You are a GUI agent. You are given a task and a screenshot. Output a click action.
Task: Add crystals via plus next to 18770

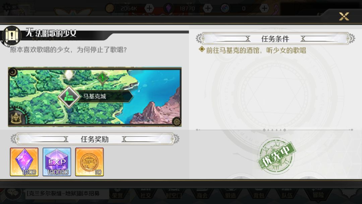click(207, 8)
